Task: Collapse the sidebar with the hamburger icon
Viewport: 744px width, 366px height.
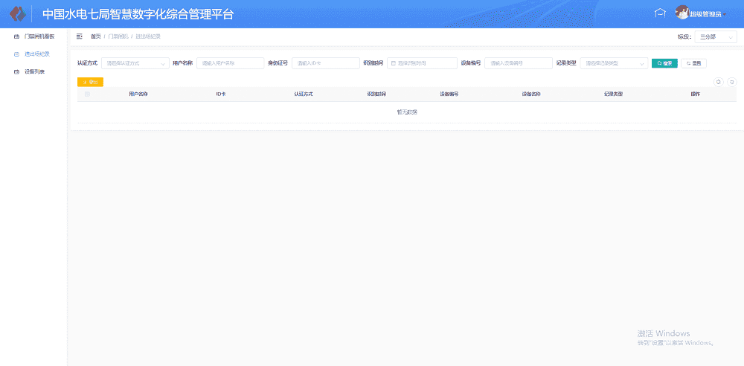Action: [80, 36]
